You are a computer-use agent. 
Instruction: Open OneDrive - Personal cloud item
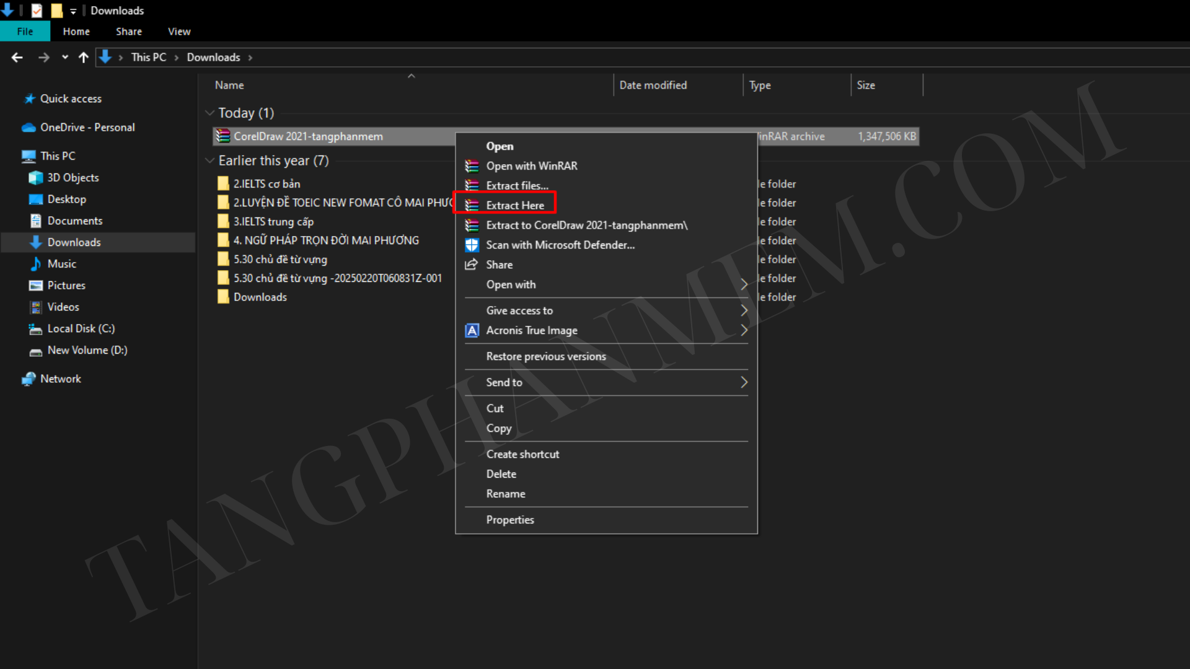(x=87, y=127)
